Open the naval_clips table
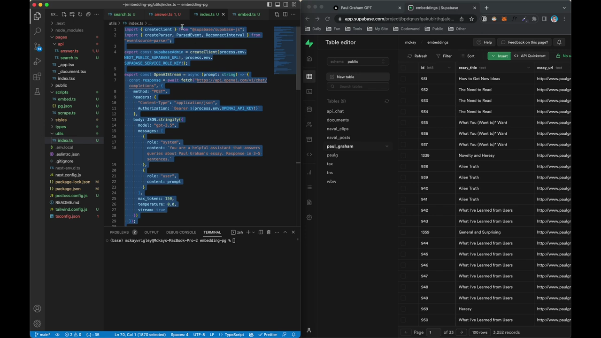The width and height of the screenshot is (601, 338). [338, 129]
